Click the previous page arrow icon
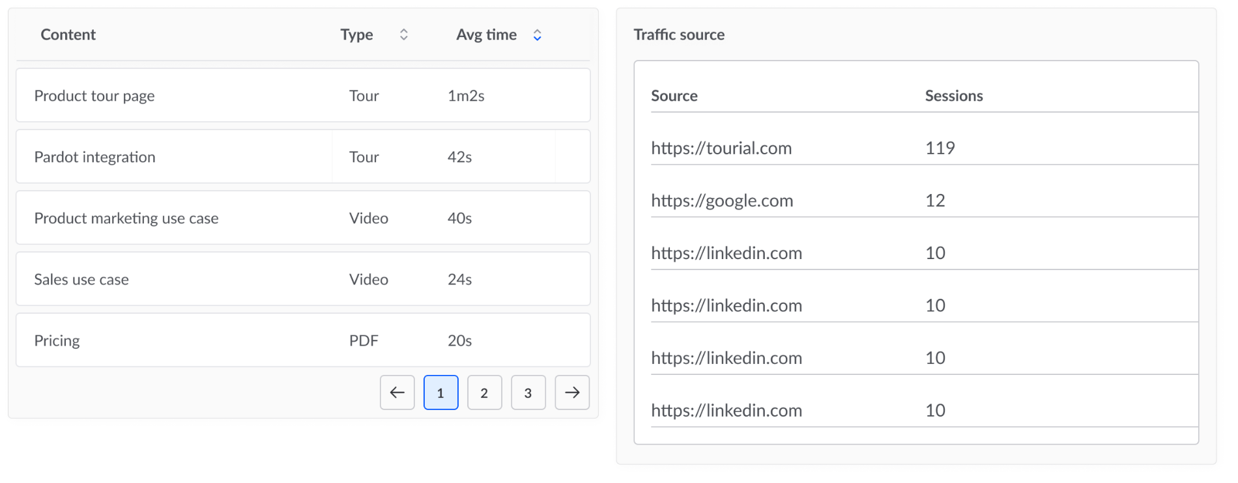The width and height of the screenshot is (1238, 483). click(x=397, y=393)
